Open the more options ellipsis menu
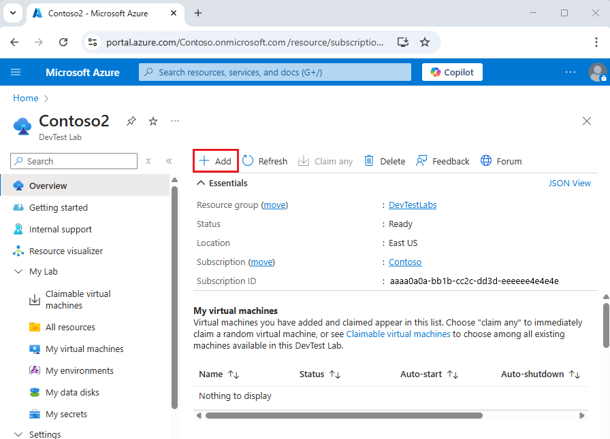The image size is (610, 439). [174, 120]
